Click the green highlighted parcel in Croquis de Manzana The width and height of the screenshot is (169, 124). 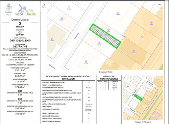point(138,97)
